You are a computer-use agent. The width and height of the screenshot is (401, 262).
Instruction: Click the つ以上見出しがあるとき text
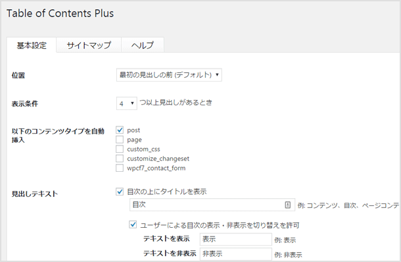tap(176, 103)
